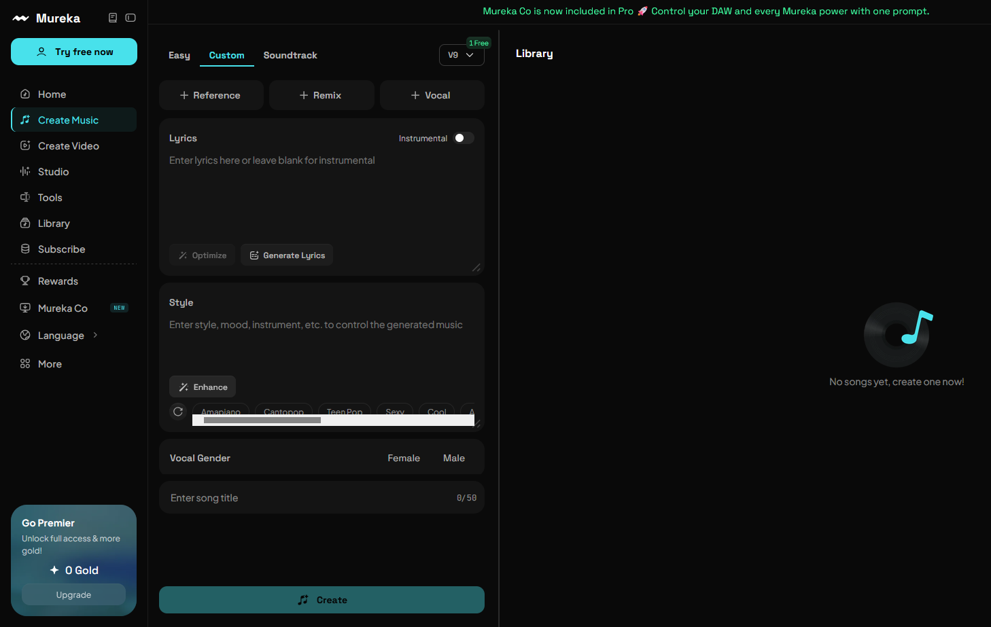Focus the Style description field
This screenshot has height=627, width=991.
click(321, 345)
